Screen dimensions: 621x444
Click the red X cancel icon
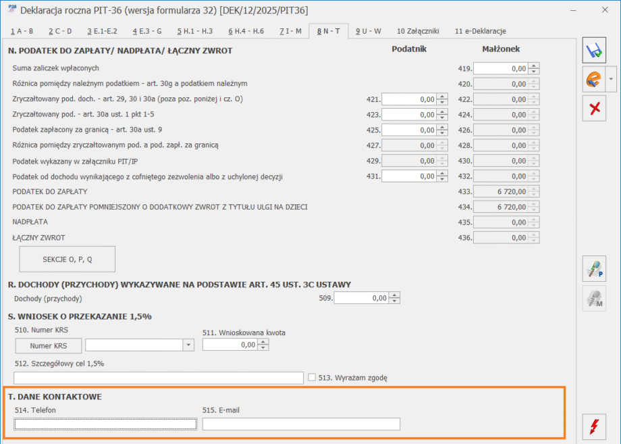594,108
